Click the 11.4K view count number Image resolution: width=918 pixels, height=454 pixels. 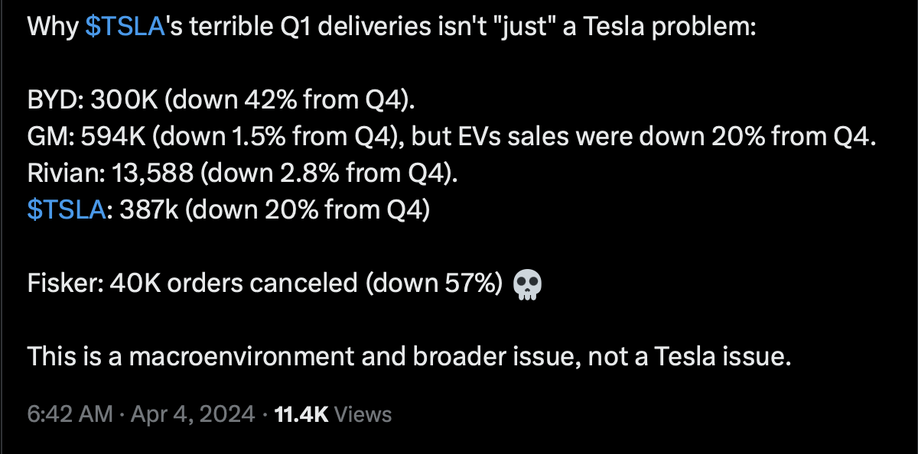(301, 414)
